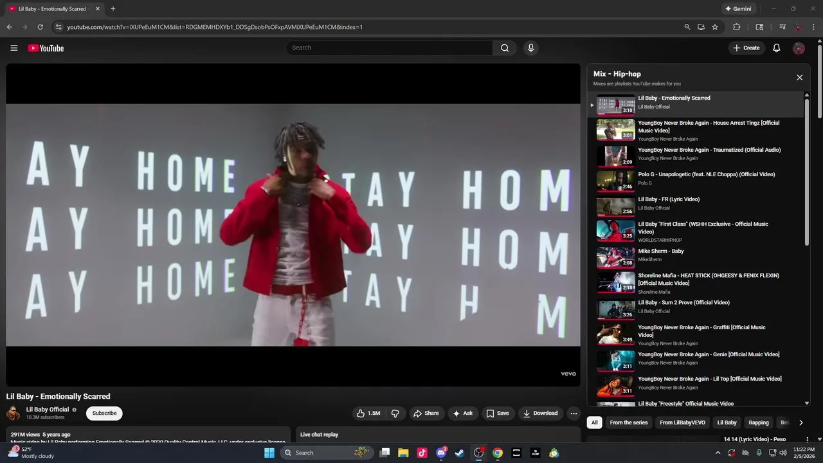The width and height of the screenshot is (823, 463).
Task: Play Shoreline Mafia - HEAT STICK
Action: pyautogui.click(x=696, y=282)
